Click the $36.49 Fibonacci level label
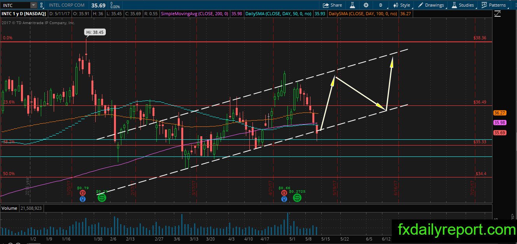Viewport: 517px width, 244px height. click(480, 102)
